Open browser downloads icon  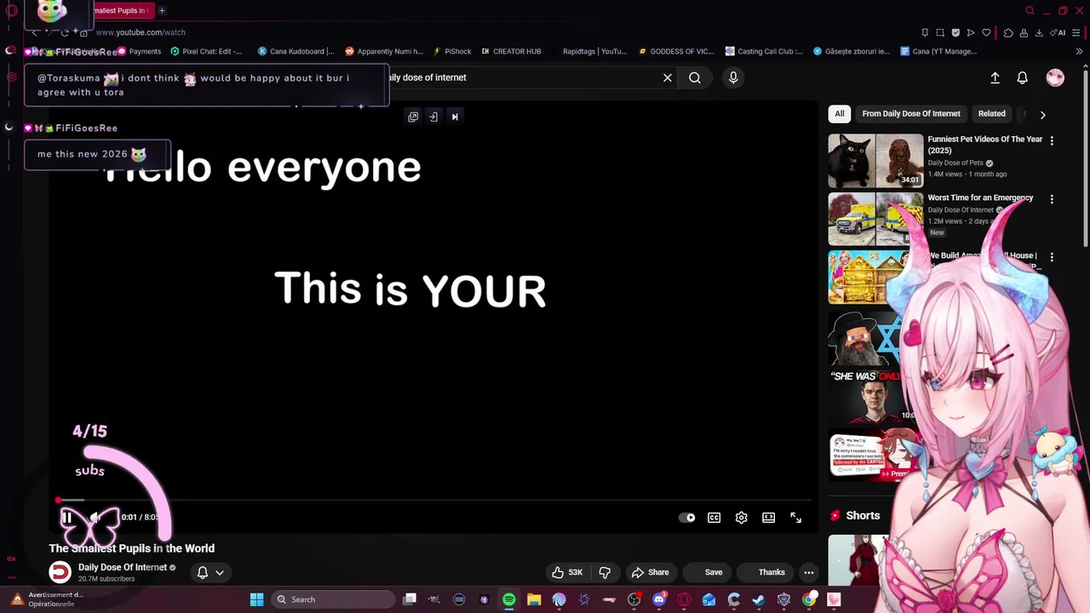point(1039,32)
